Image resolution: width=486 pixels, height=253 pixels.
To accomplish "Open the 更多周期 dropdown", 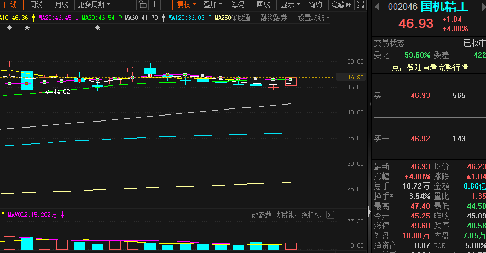I will click(x=94, y=4).
